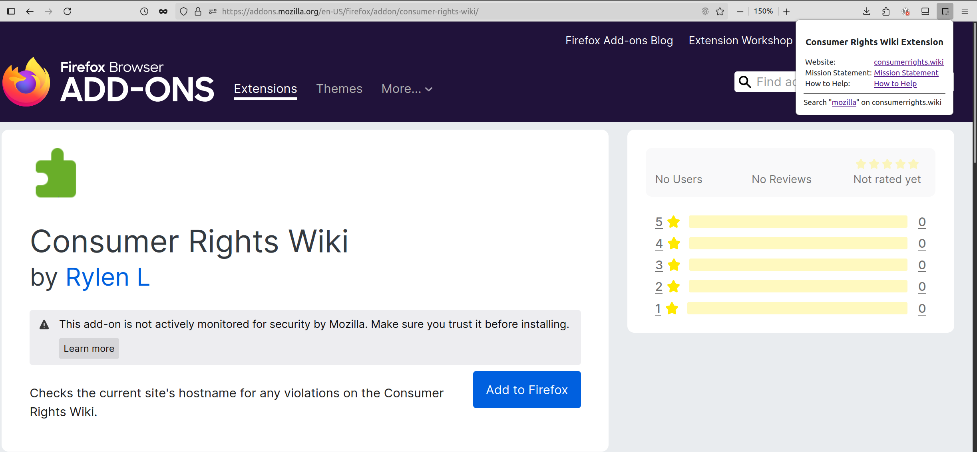977x452 pixels.
Task: Go back with the back arrow
Action: [30, 11]
